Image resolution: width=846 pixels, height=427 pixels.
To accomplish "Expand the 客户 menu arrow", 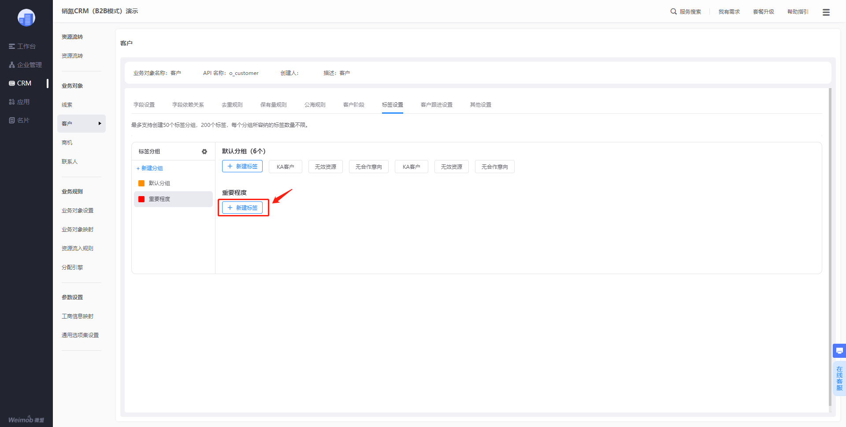I will (100, 123).
